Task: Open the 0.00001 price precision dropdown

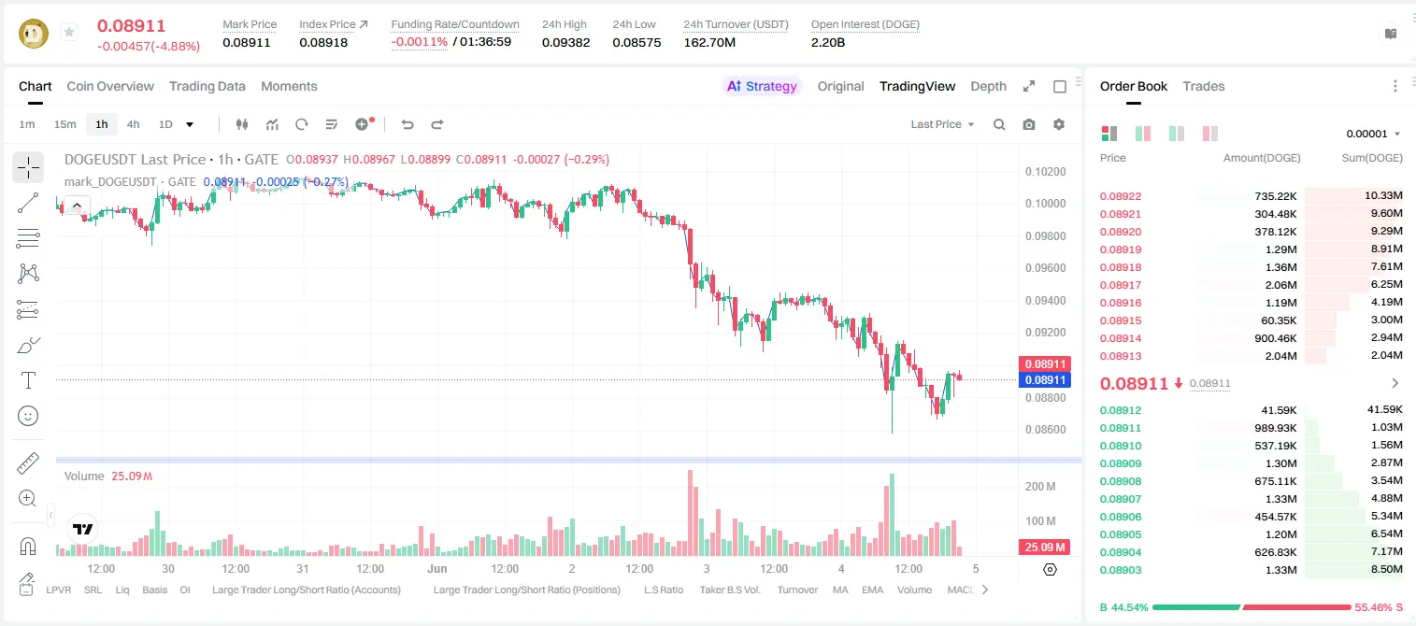Action: tap(1373, 134)
